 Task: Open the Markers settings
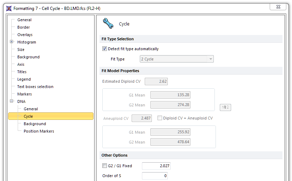24,94
